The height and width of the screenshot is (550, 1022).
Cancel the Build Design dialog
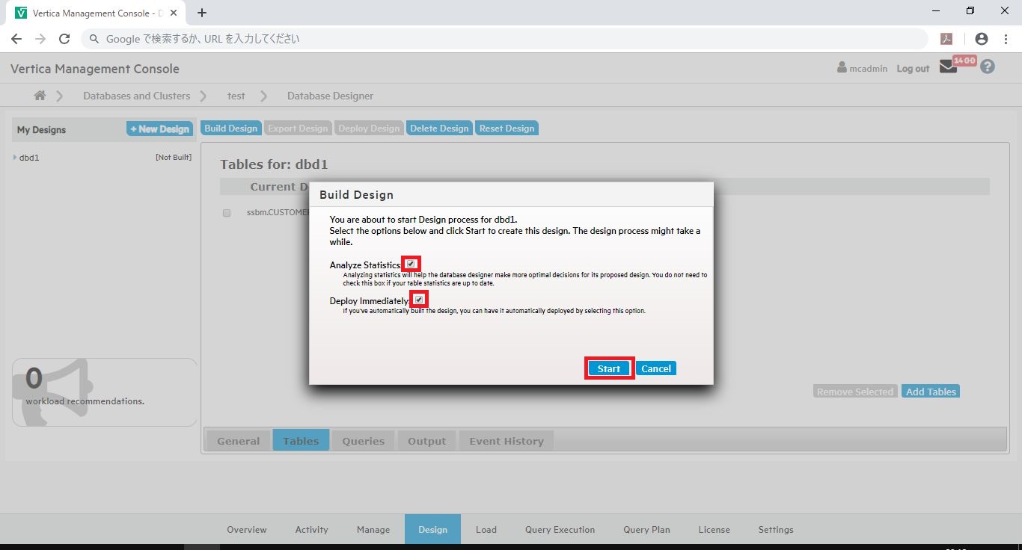coord(655,368)
